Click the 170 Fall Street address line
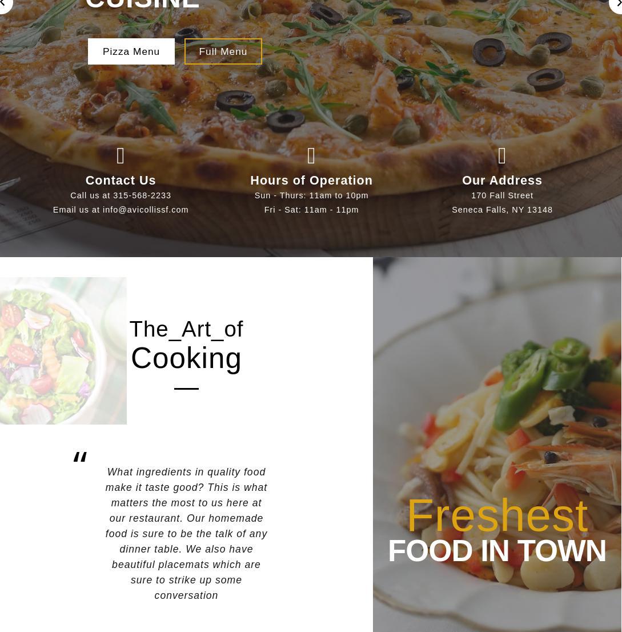Screen dimensions: 622x632 click(x=503, y=195)
